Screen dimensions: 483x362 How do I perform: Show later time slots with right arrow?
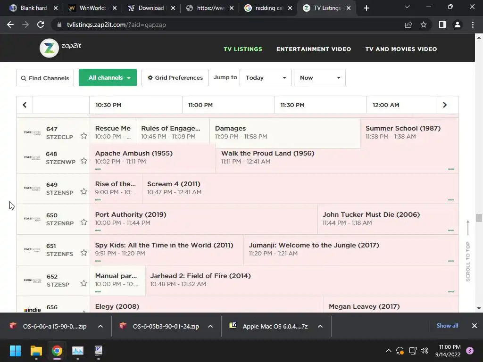coord(445,105)
